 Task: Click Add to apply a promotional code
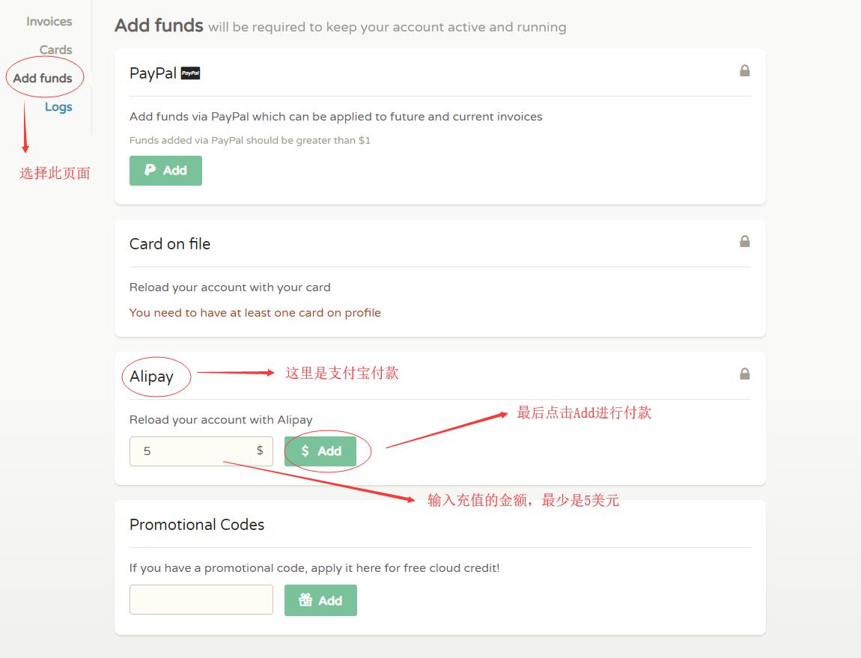[x=320, y=600]
